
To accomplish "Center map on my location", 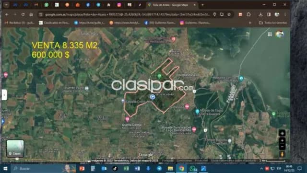I will coord(282,133).
